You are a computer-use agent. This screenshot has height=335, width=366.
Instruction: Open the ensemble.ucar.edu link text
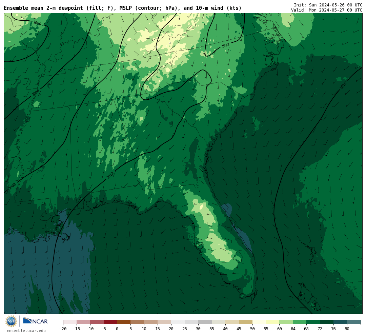click(26, 331)
